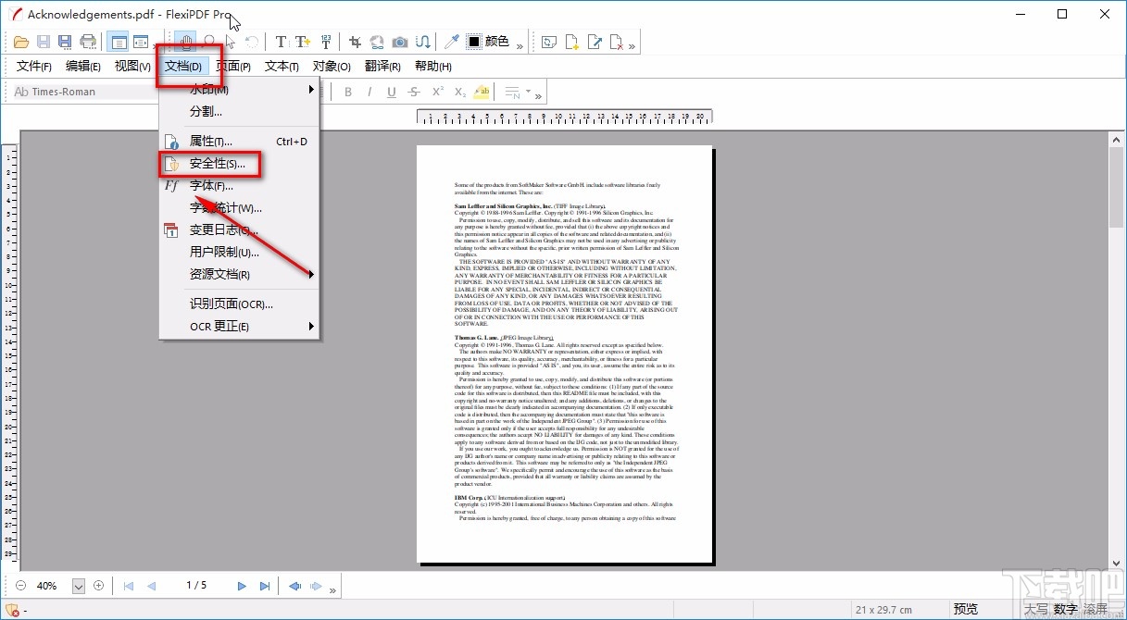1127x620 pixels.
Task: Select the Zoom magnifier tool
Action: click(209, 42)
